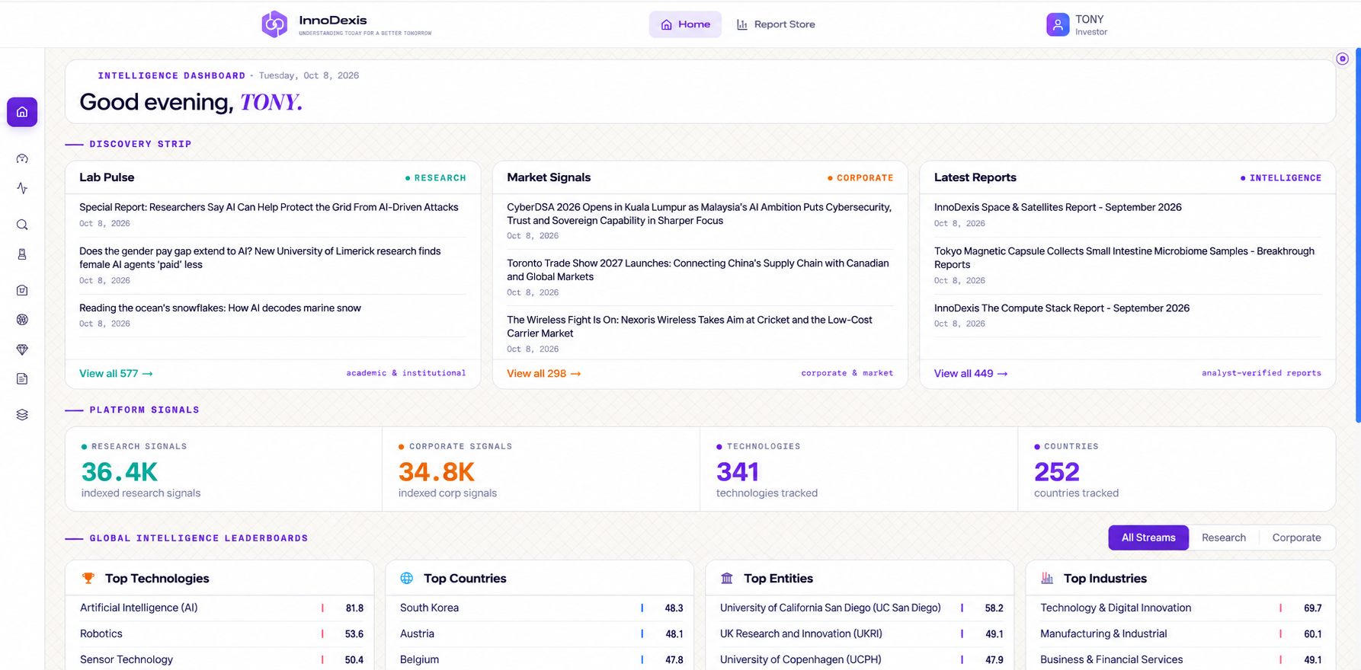
Task: Open the shopping bag icon in sidebar
Action: [x=22, y=290]
